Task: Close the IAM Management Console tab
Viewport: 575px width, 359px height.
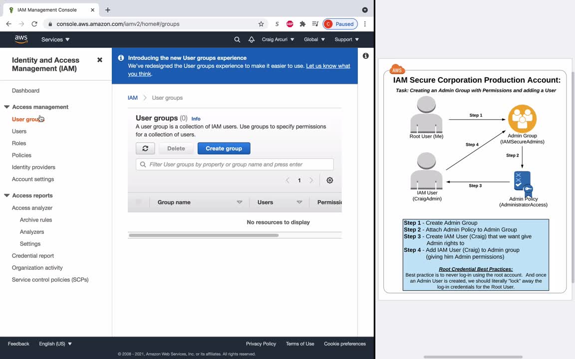Action: point(92,10)
